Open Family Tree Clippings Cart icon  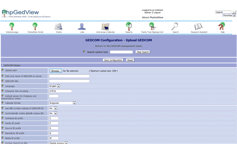point(152,26)
